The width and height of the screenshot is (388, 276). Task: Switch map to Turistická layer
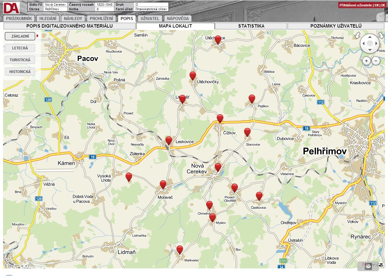20,60
